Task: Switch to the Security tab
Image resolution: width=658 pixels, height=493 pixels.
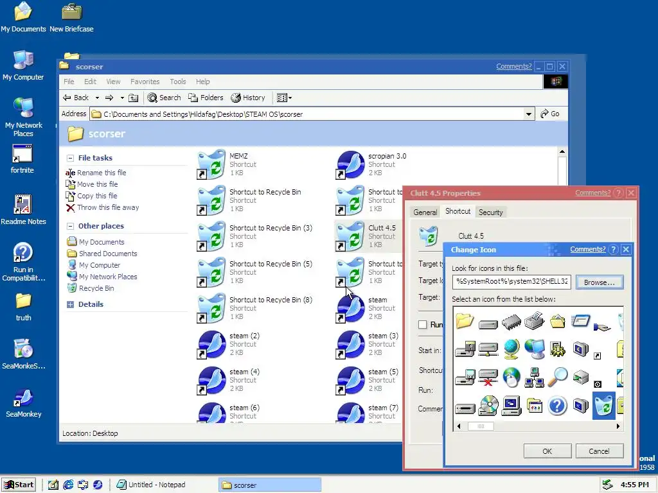Action: pos(490,212)
